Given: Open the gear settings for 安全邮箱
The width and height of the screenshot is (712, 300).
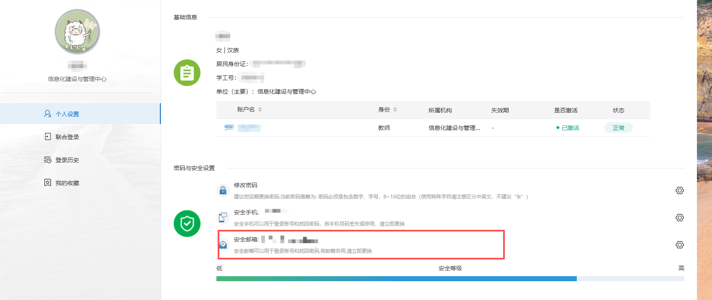Looking at the screenshot, I should coord(680,245).
